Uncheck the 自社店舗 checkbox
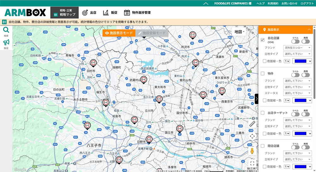Viewport: 316px width, 172px height. (x=263, y=40)
